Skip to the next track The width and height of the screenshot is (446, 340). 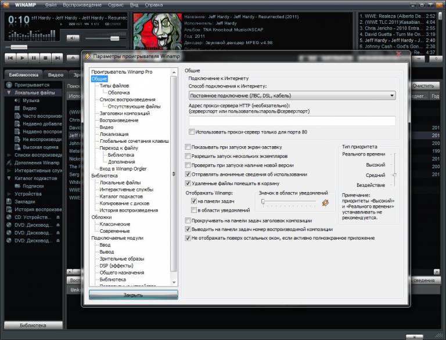pyautogui.click(x=57, y=58)
